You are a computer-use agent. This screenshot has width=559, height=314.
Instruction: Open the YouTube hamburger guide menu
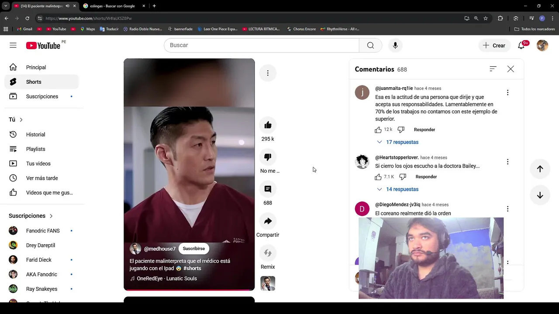[x=13, y=45]
